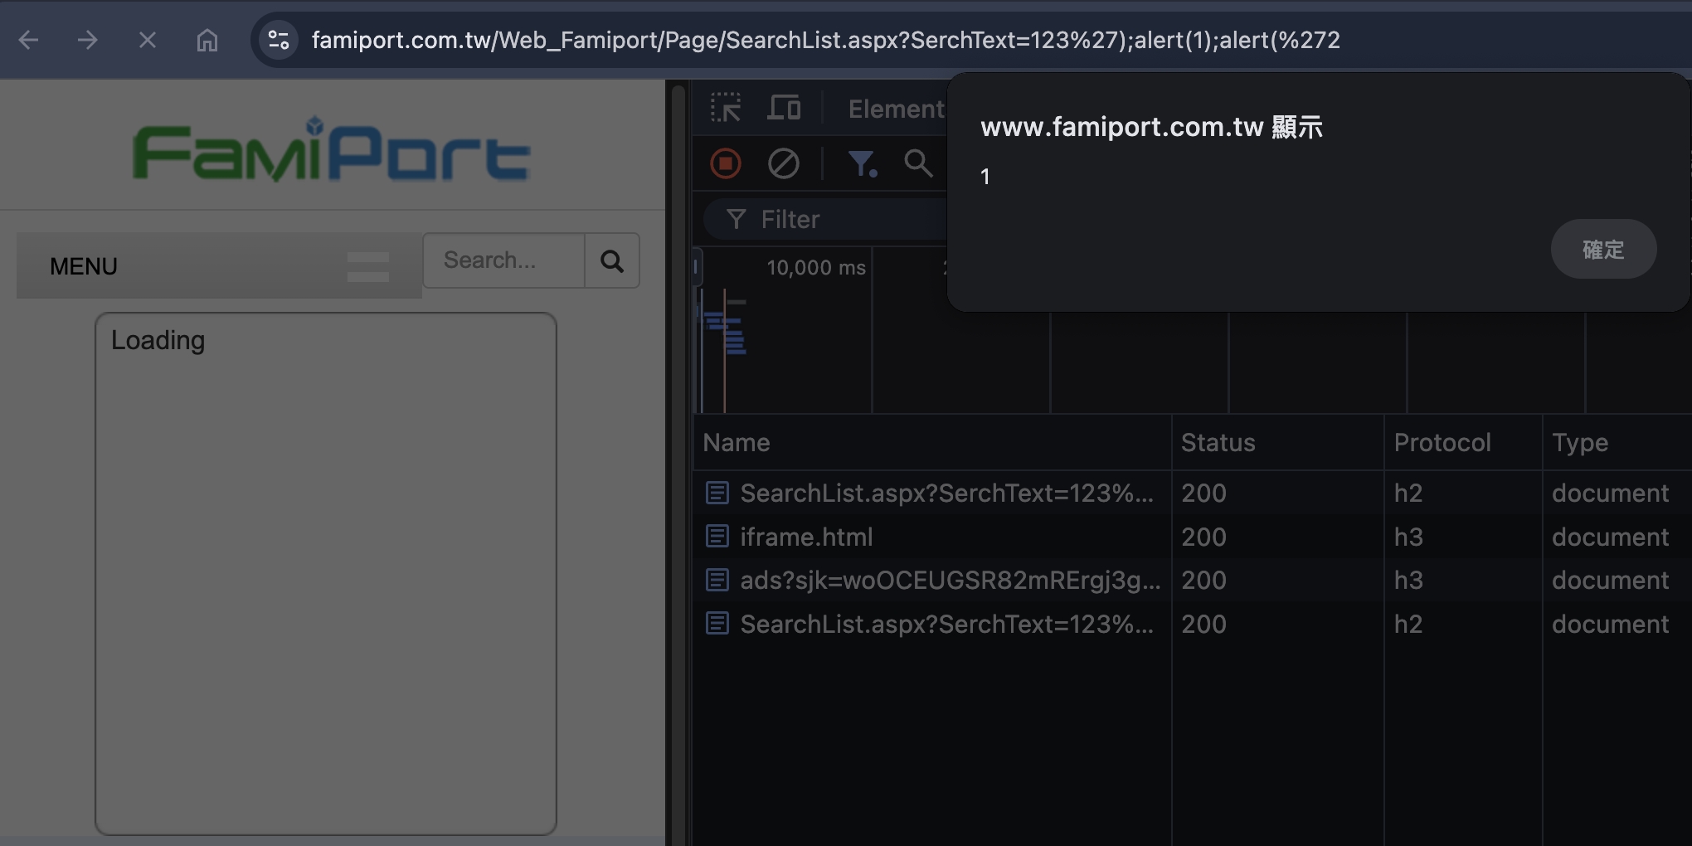Toggle the network filter funnel icon
1692x846 pixels.
863,163
